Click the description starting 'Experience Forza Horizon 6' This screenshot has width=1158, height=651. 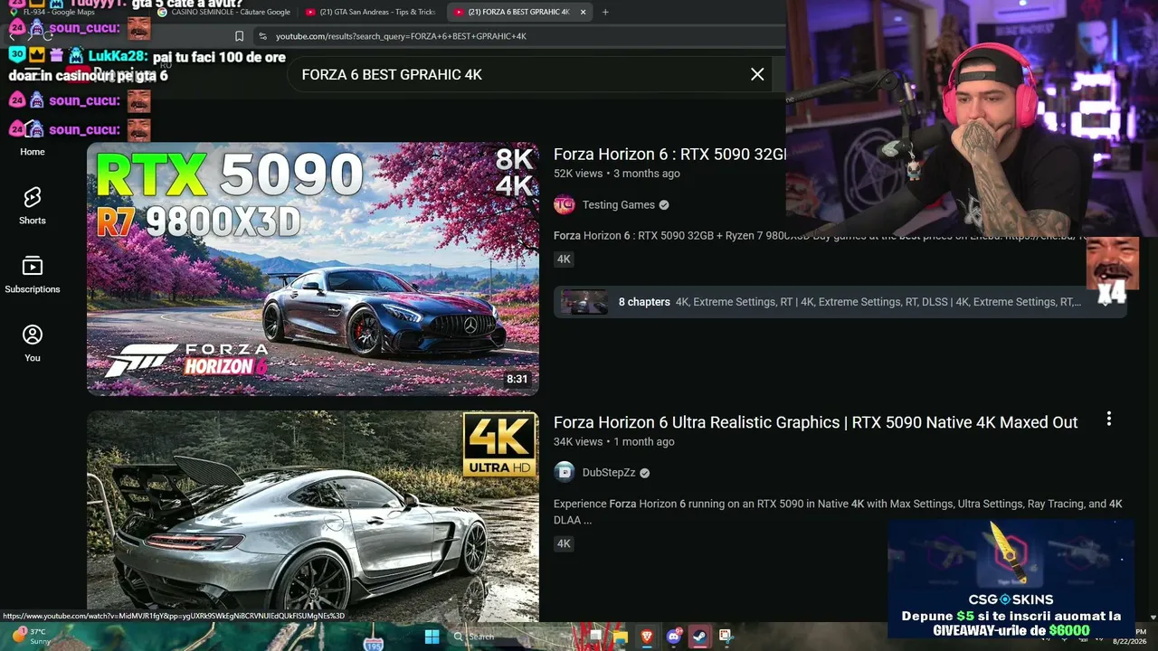(x=838, y=512)
